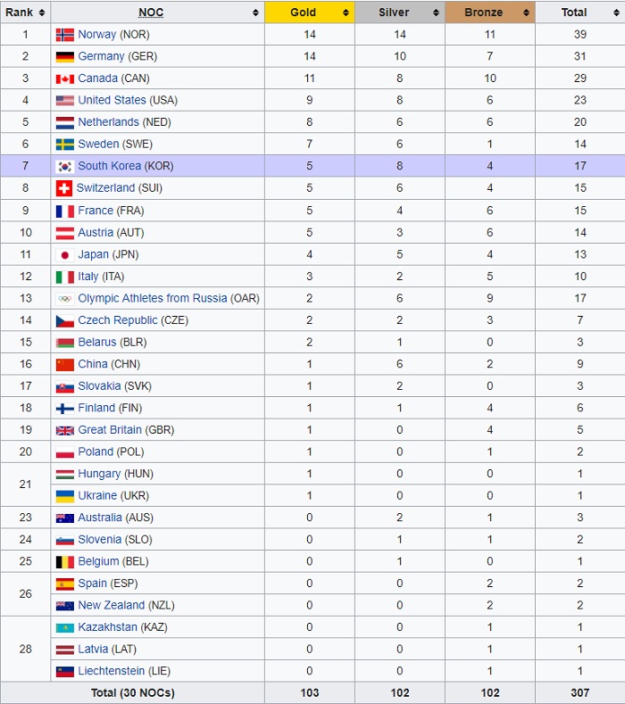Sort table by NOC column arrows
The image size is (625, 704).
point(255,13)
